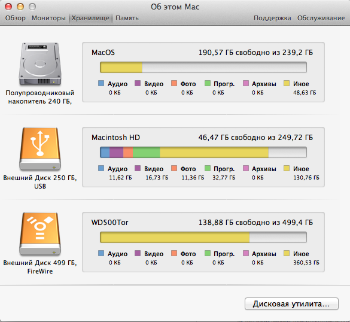Click green Прогр. swatch under Macintosh HD
The image size is (350, 322).
click(208, 168)
